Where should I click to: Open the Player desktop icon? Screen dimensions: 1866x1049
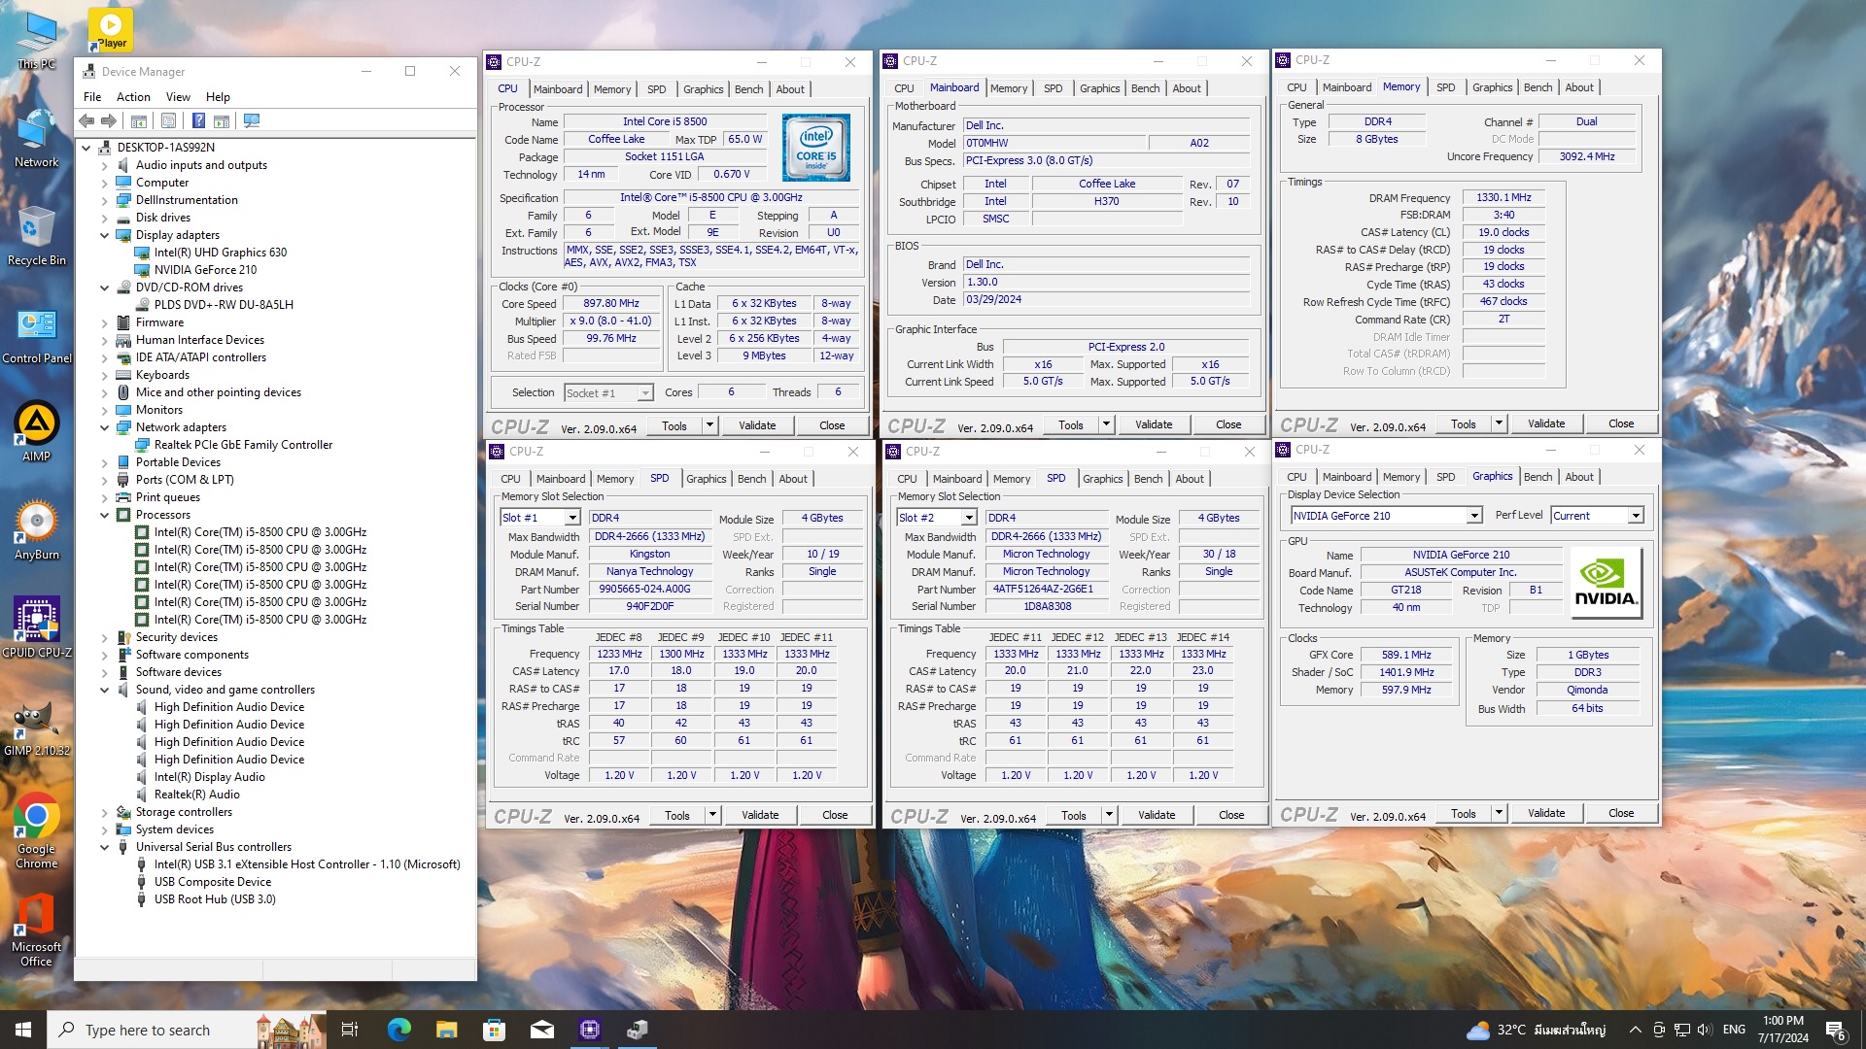pos(111,29)
